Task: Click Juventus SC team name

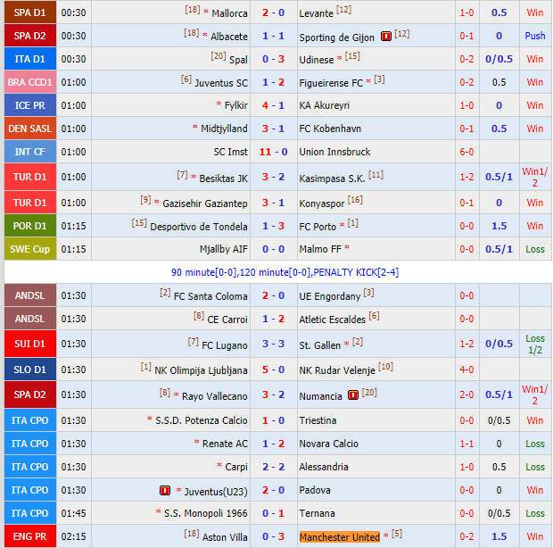Action: point(221,83)
